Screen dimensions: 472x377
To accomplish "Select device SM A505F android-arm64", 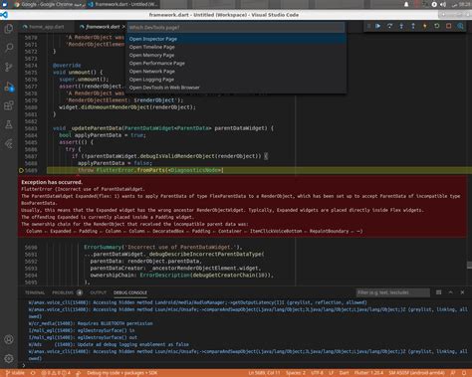I will click(x=416, y=373).
